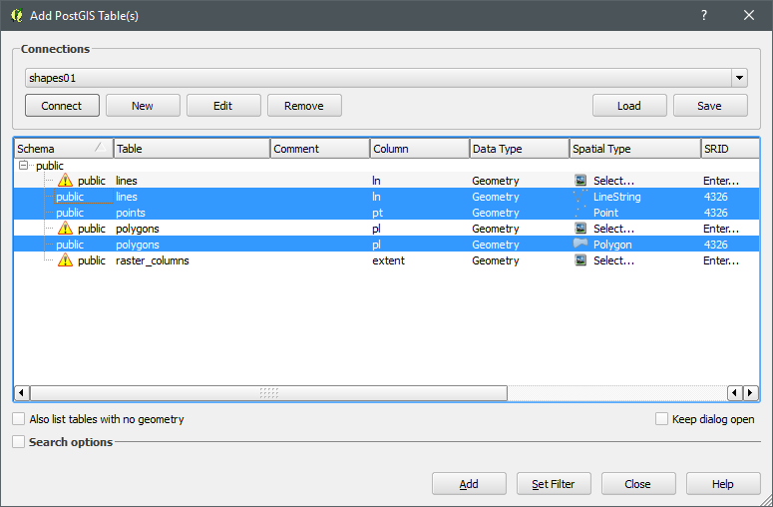Create a New connection
Image resolution: width=773 pixels, height=507 pixels.
[x=143, y=106]
